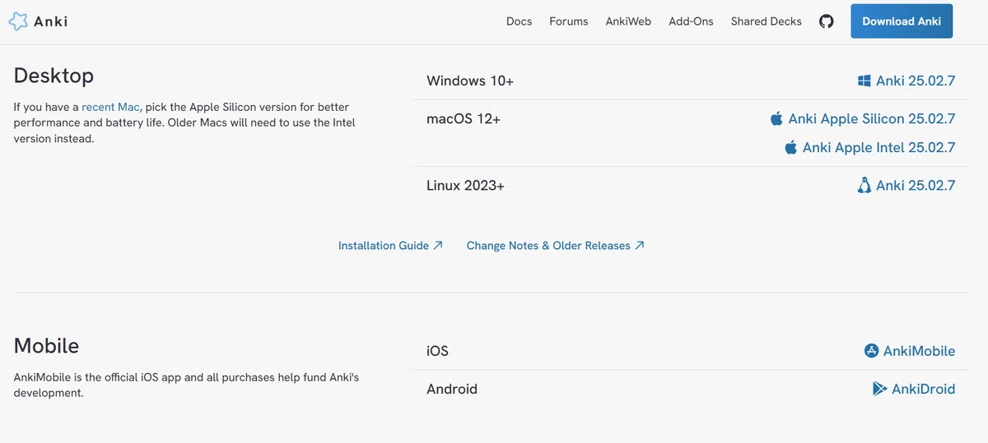Click the 'Desktop' heading
This screenshot has height=443, width=988.
(x=54, y=76)
